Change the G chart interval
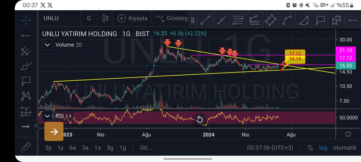This screenshot has width=361, height=162. pos(89,18)
